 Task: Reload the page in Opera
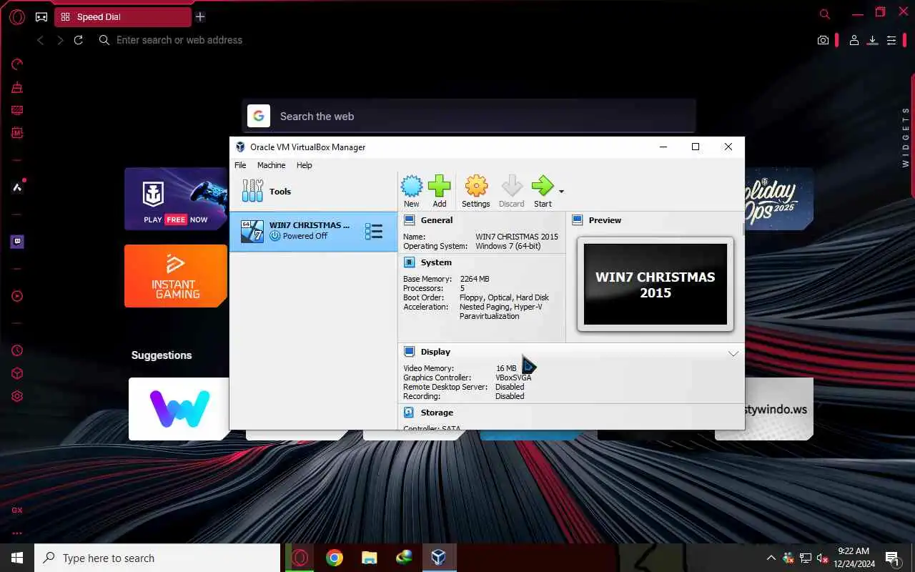tap(79, 40)
